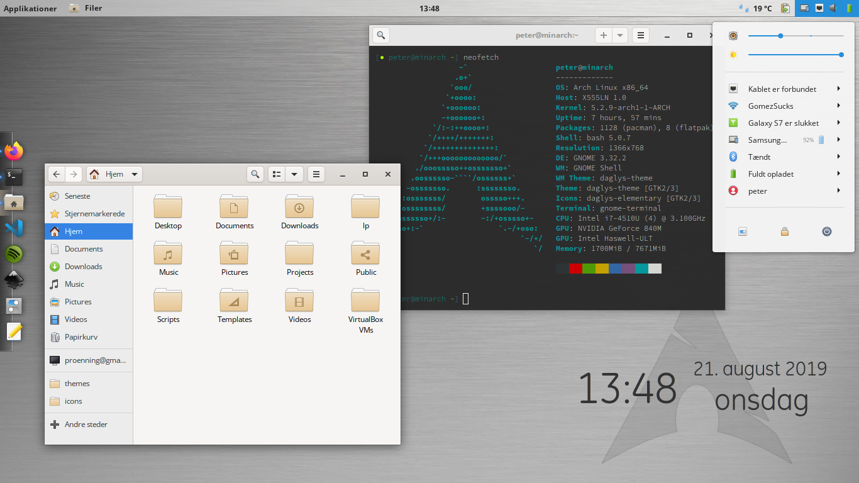The image size is (859, 483).
Task: Open a new terminal tab with plus
Action: click(x=604, y=35)
